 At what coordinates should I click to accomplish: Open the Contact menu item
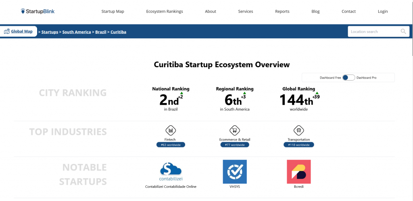(349, 11)
